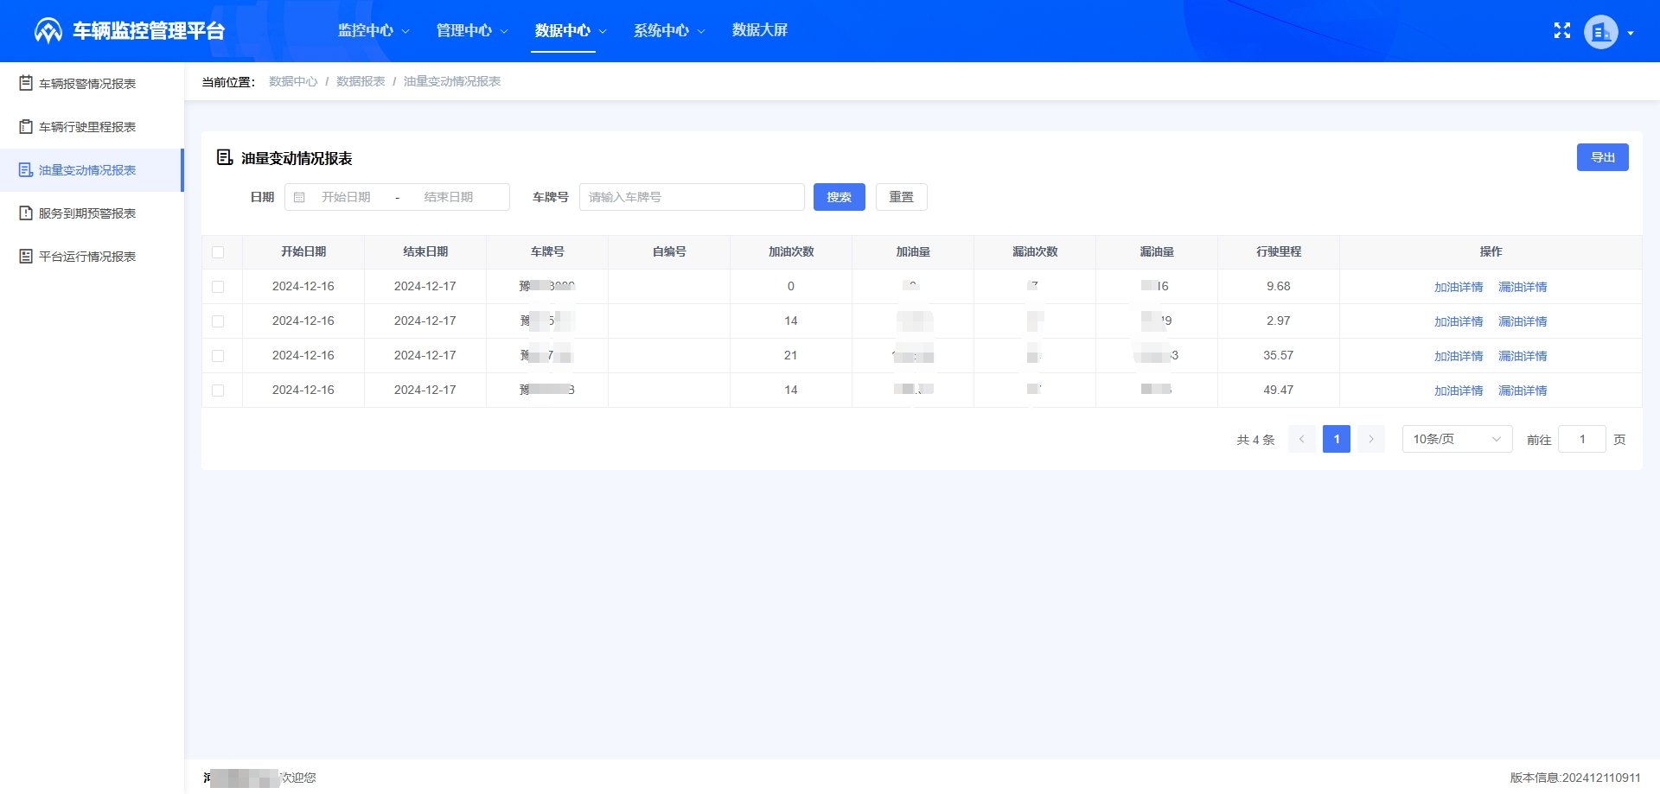Click the 前往 page number input
The image size is (1660, 794).
click(1581, 439)
